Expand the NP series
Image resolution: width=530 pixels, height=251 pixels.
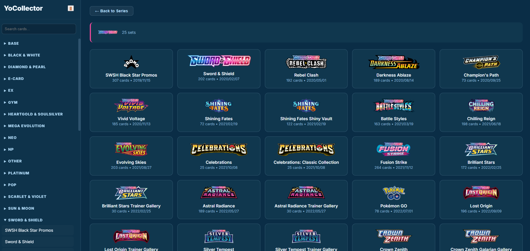click(x=39, y=149)
